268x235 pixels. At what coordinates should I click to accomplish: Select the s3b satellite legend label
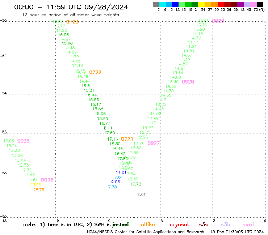pos(225,225)
